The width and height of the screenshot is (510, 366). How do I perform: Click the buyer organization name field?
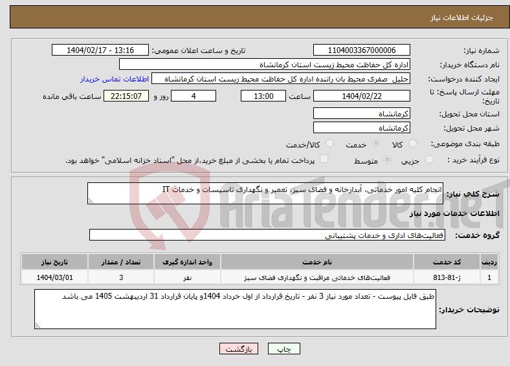coord(265,65)
